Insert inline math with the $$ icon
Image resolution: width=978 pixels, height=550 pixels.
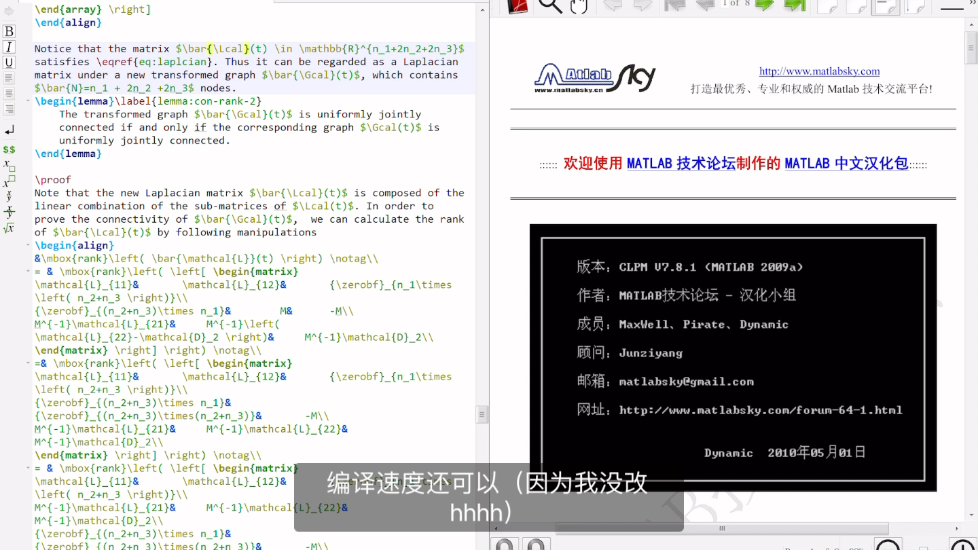click(9, 149)
